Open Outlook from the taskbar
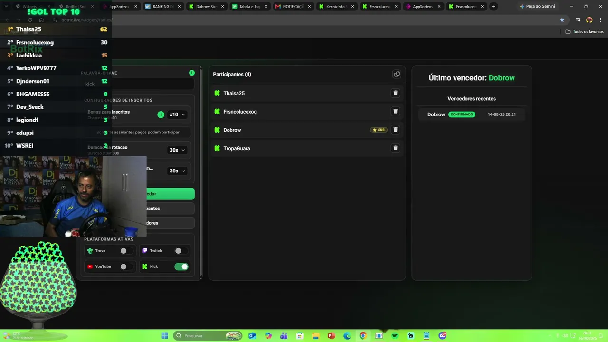Screen dimensions: 608x342 [252, 336]
